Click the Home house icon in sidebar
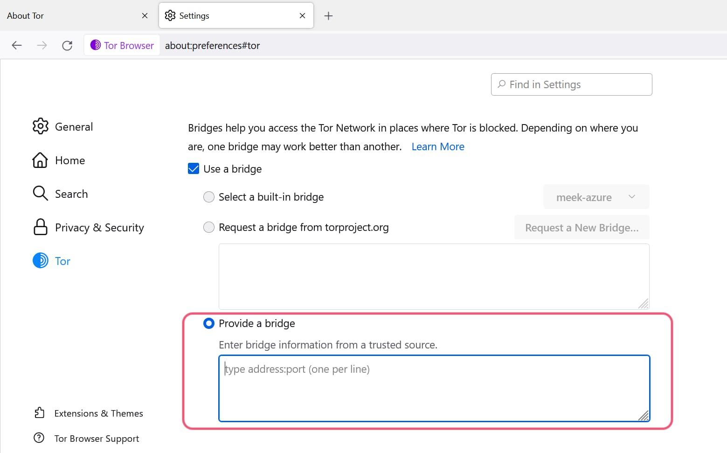Viewport: 727px width, 453px height. (40, 160)
